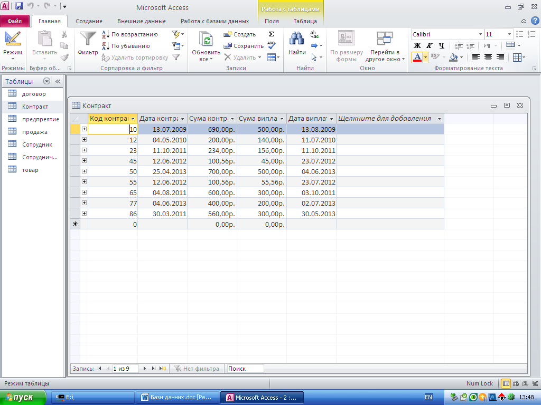Image resolution: width=541 pixels, height=405 pixels.
Task: Click the font color A swatch
Action: click(x=417, y=57)
